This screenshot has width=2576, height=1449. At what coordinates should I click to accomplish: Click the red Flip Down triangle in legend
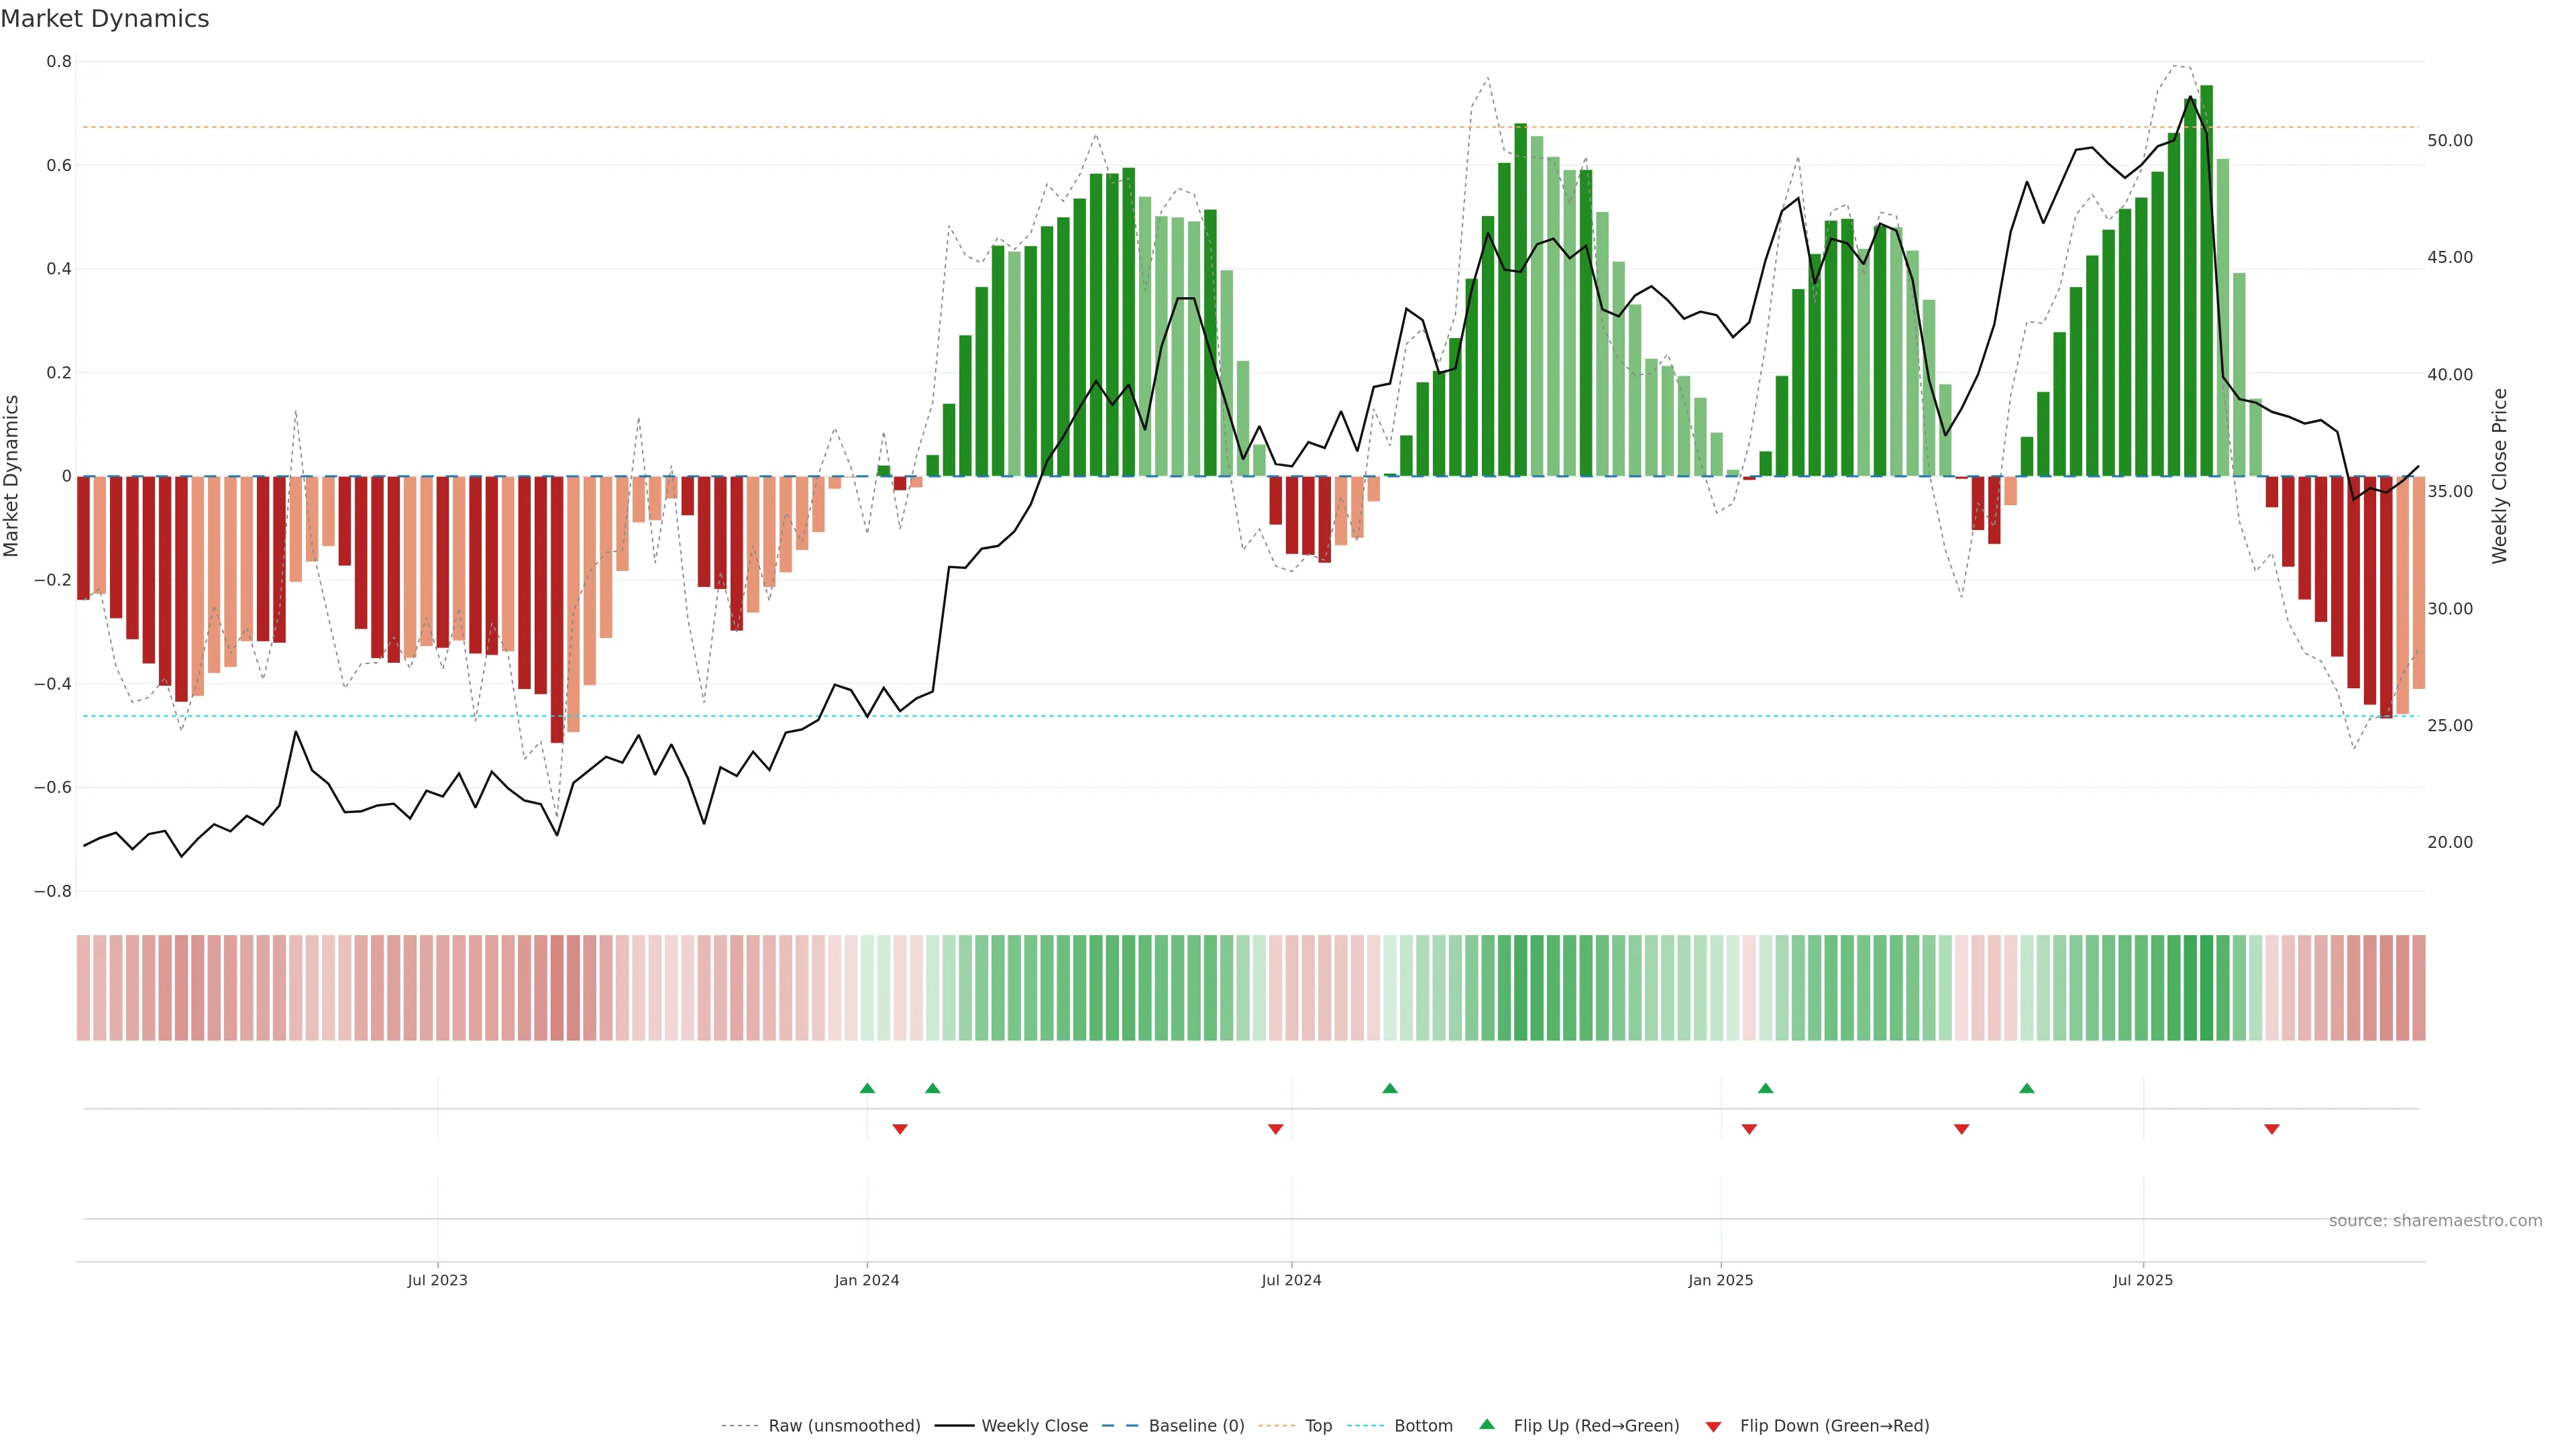(1713, 1426)
